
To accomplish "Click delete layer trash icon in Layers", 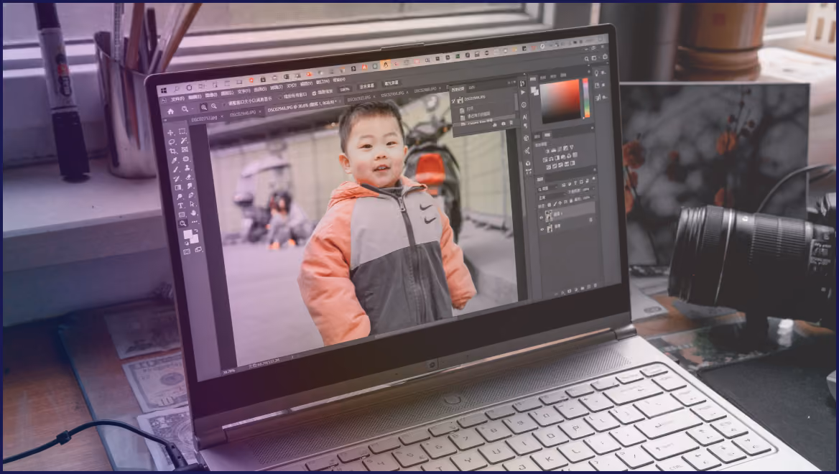I will point(595,285).
